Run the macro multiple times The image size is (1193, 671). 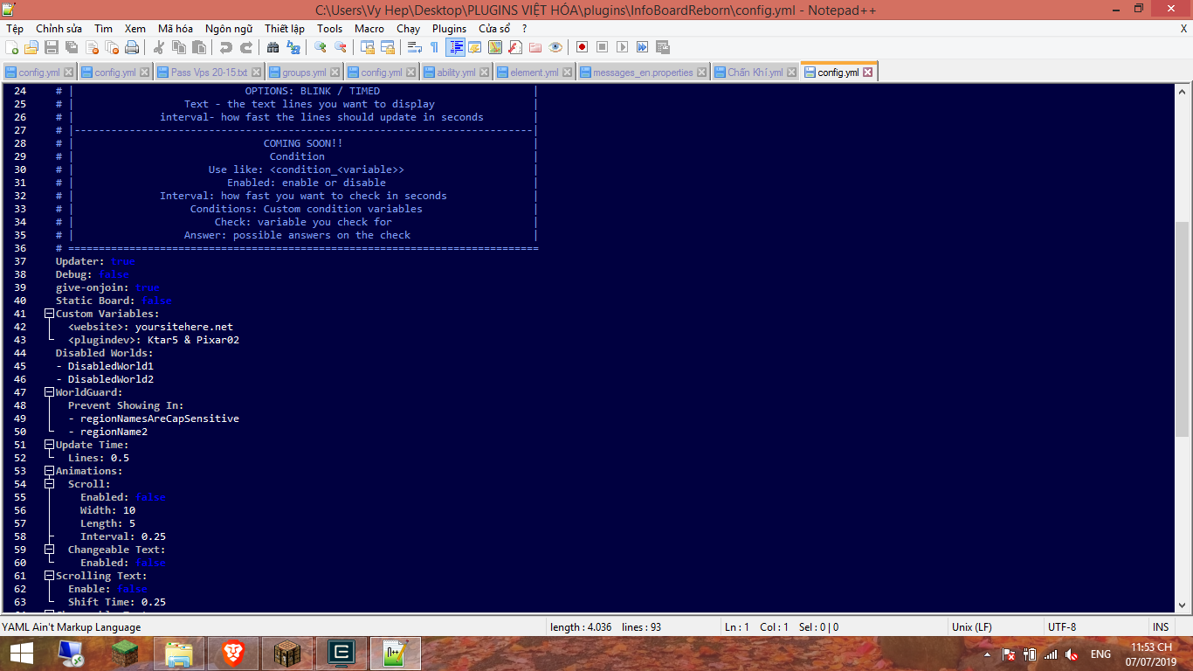(x=642, y=47)
